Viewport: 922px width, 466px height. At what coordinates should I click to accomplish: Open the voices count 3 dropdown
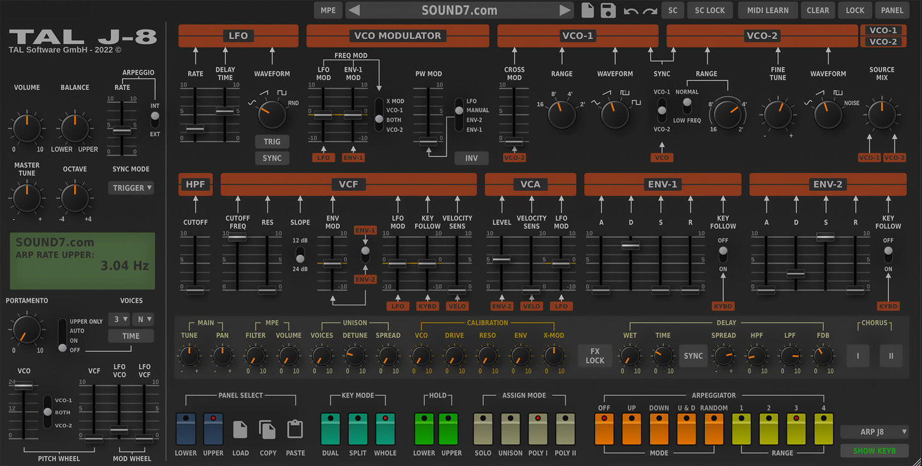pyautogui.click(x=118, y=319)
